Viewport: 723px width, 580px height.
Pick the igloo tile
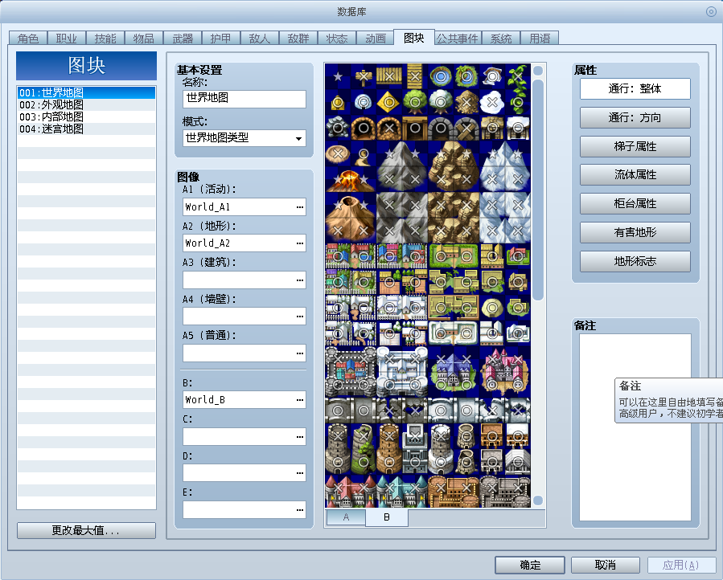(x=364, y=102)
